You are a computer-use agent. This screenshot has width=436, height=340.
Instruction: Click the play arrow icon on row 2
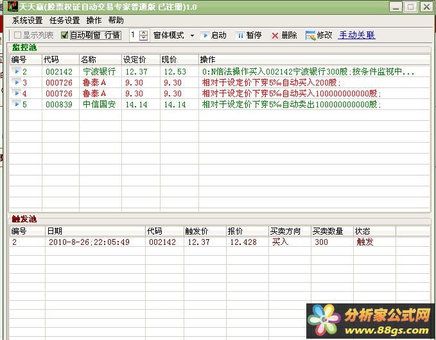[17, 71]
